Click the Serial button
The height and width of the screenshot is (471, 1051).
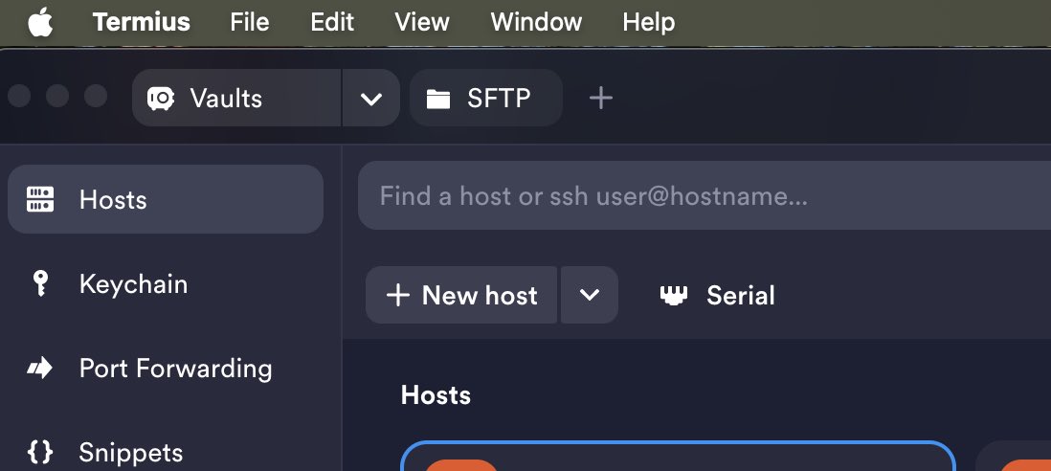[717, 296]
